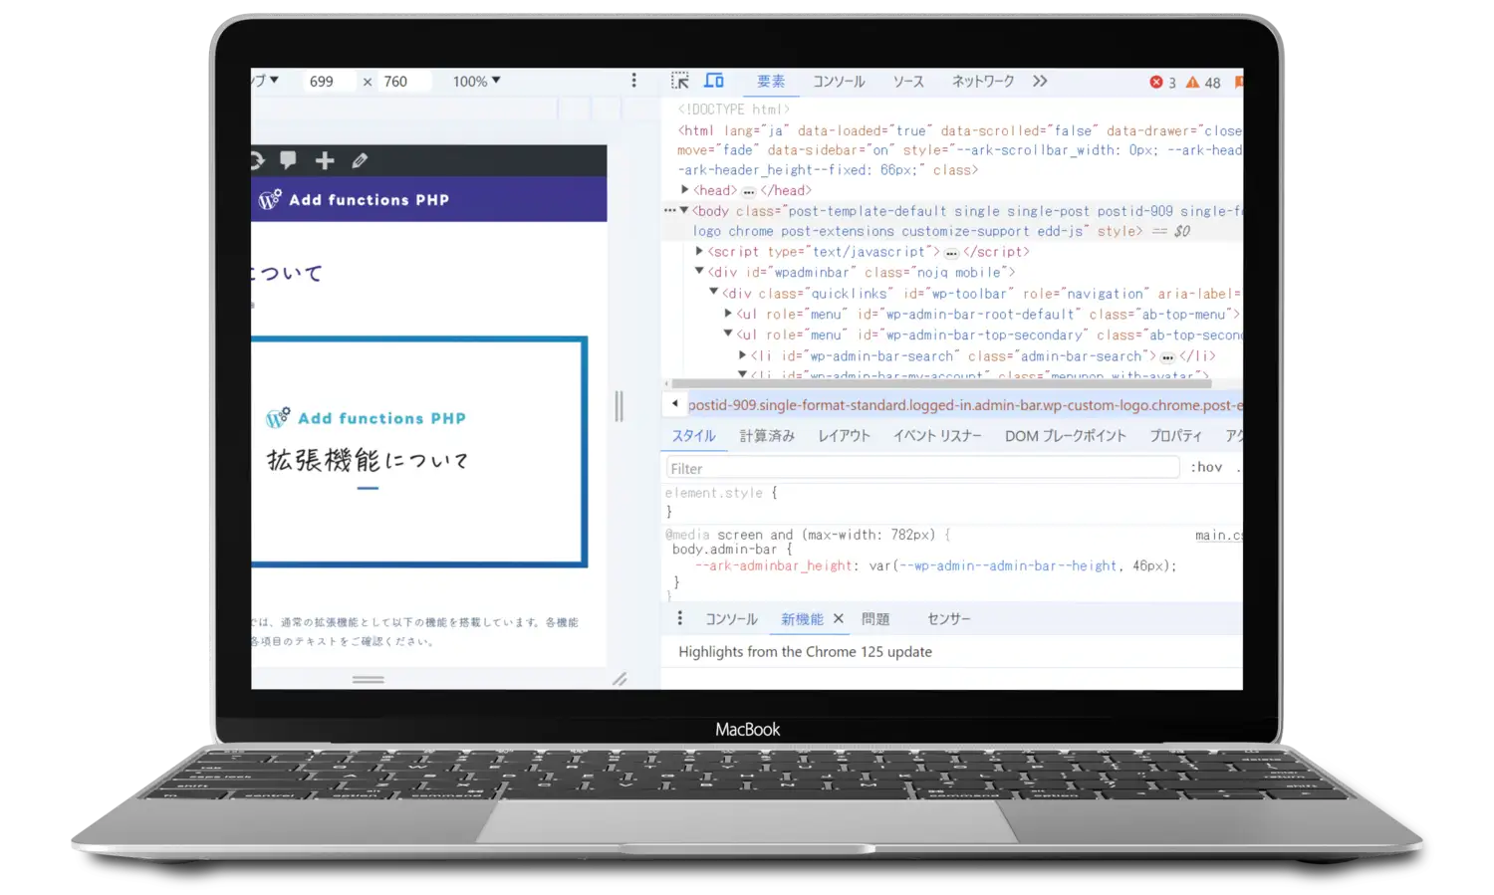Screen dimensions: 1494x895
Task: Click the DOCTYPE html line
Action: (733, 110)
